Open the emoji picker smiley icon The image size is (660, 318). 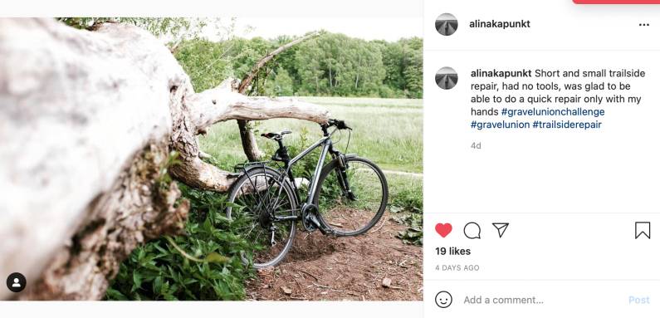443,300
